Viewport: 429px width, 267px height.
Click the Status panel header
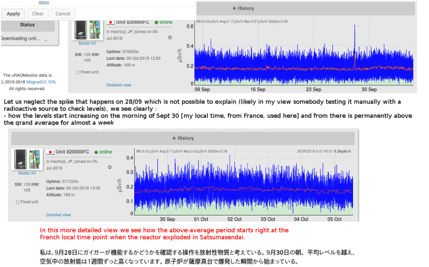pyautogui.click(x=27, y=25)
